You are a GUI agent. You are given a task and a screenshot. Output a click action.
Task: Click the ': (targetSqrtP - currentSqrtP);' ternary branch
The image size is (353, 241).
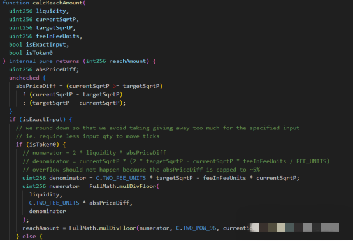click(x=74, y=103)
